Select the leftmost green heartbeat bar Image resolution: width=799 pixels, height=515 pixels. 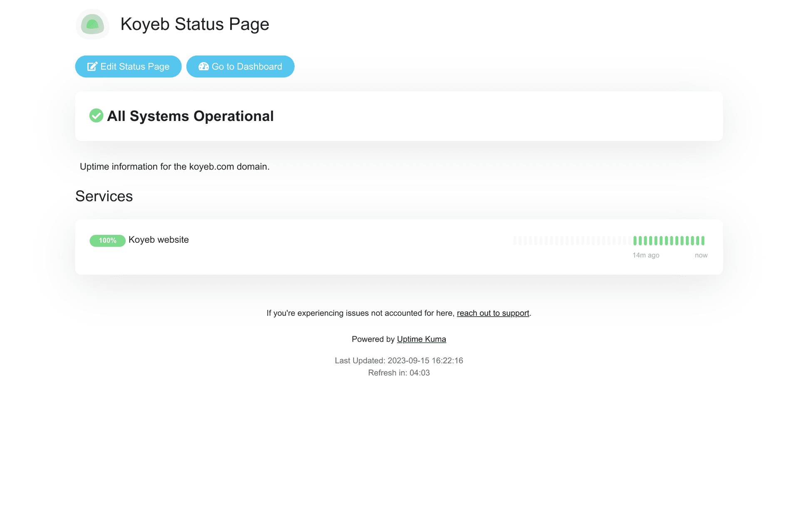pyautogui.click(x=635, y=240)
